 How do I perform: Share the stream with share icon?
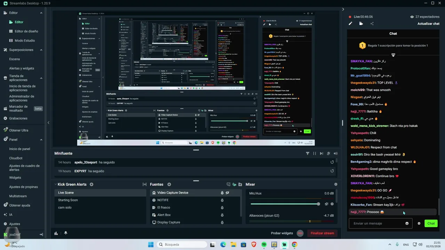coord(372,24)
